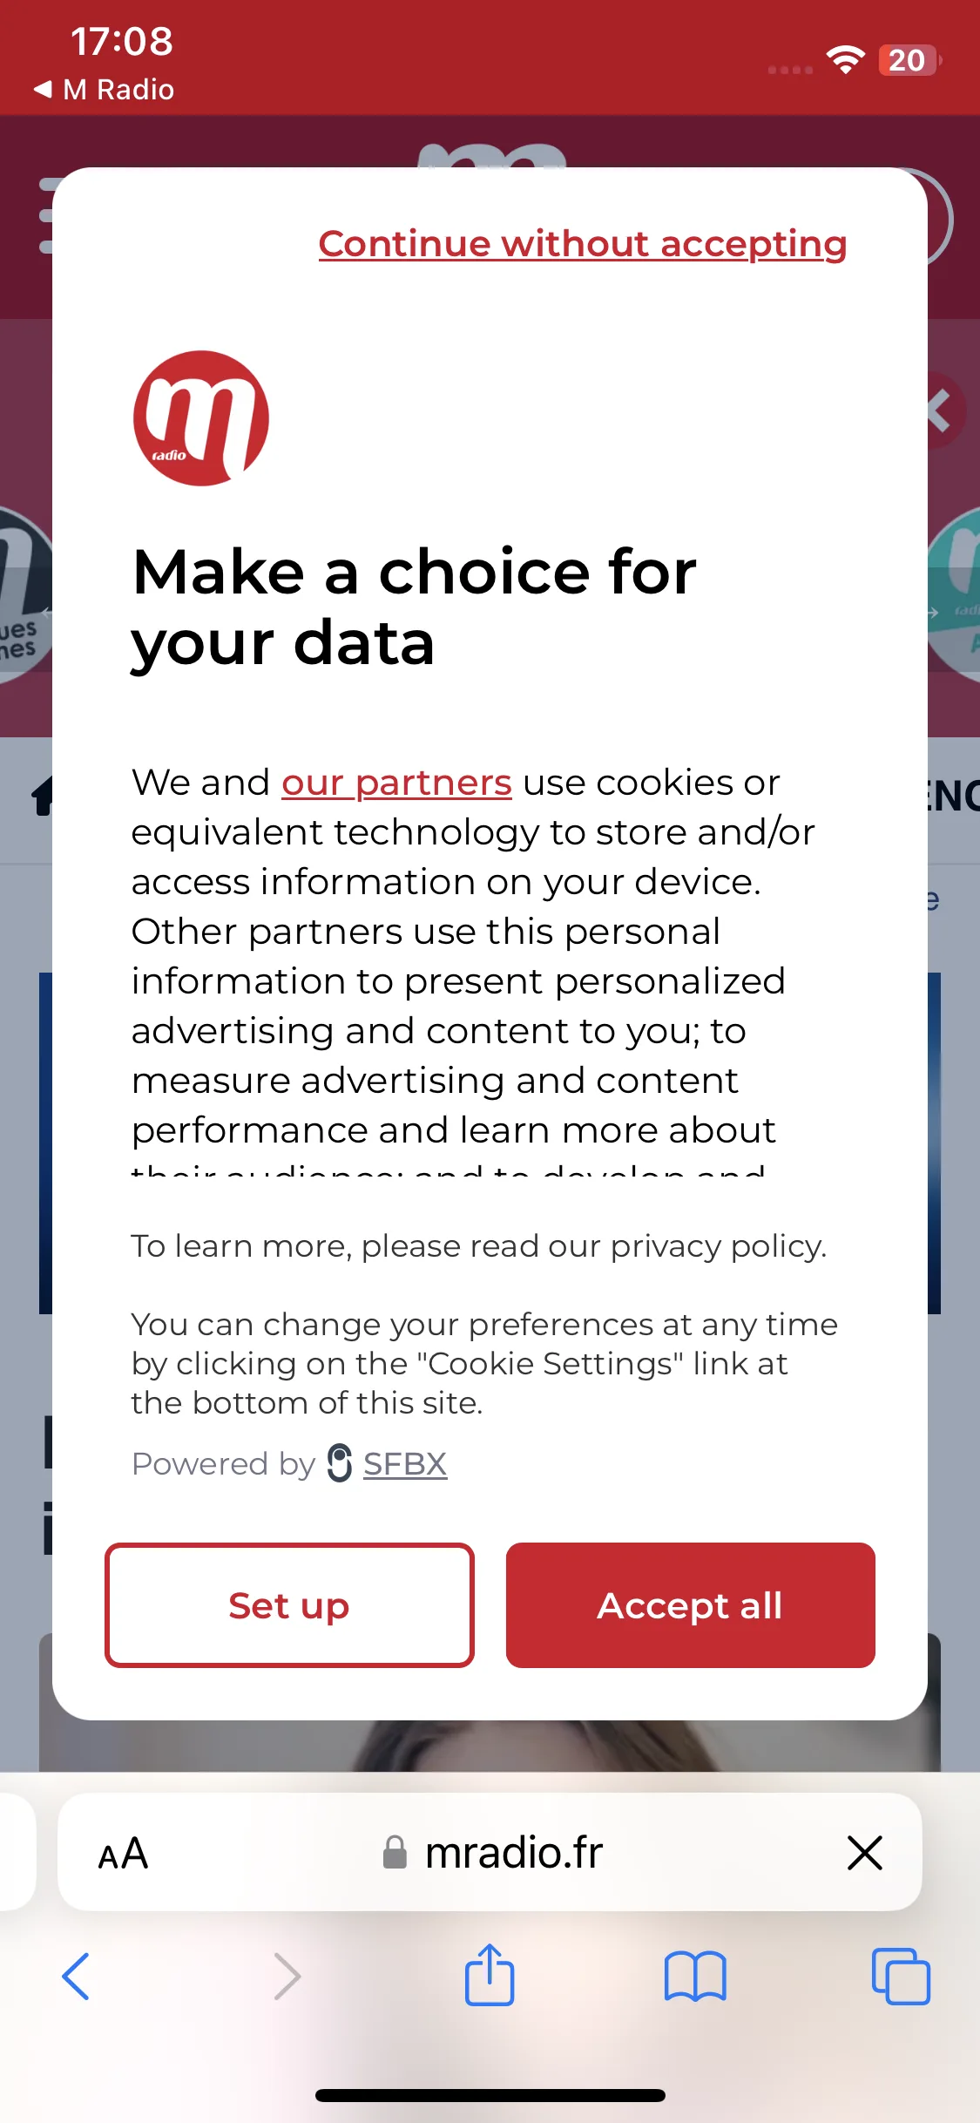Tap the Accept all button
980x2123 pixels.
[690, 1605]
